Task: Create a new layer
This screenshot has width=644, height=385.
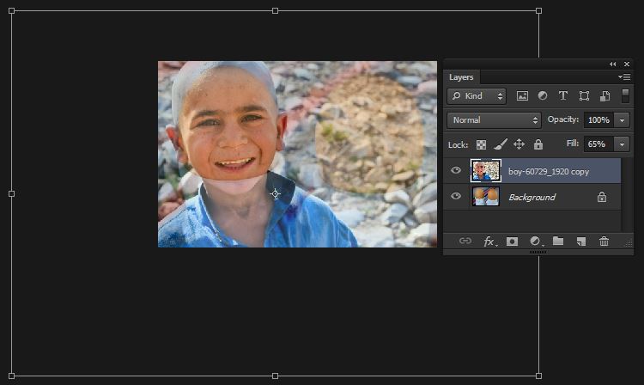Action: [x=580, y=241]
